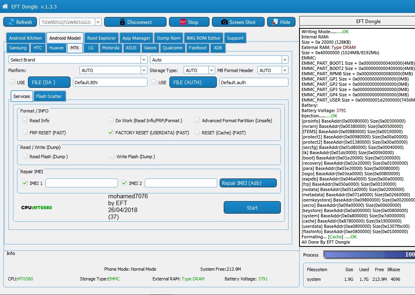This screenshot has height=295, width=415.
Task: Click the Default.BIN file field
Action: (x=110, y=82)
